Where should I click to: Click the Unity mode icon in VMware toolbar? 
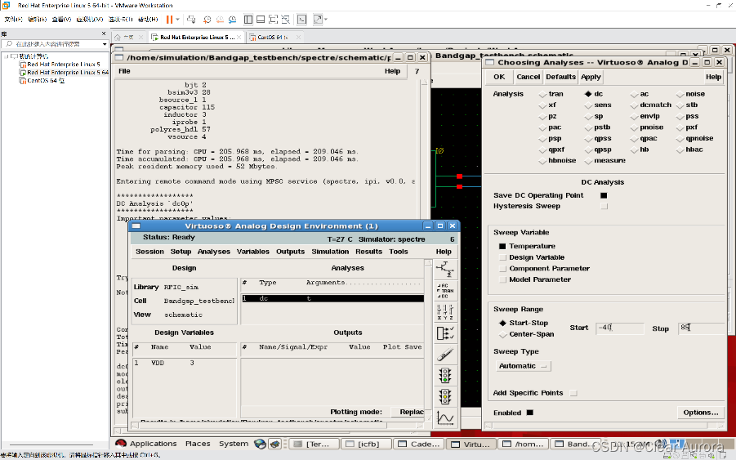click(285, 20)
